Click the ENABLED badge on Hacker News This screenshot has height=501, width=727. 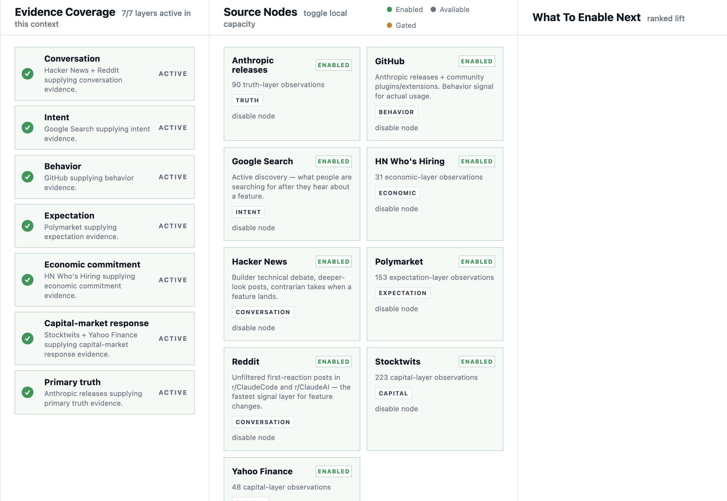334,261
